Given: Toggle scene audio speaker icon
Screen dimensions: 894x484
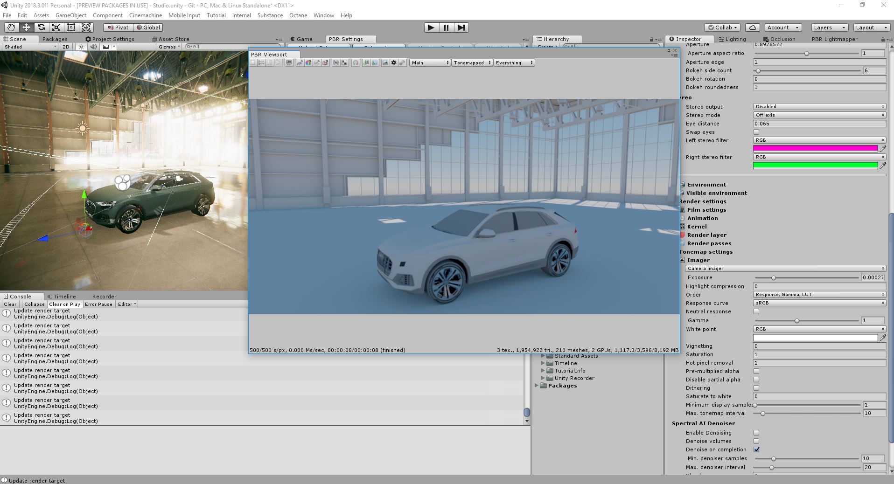Looking at the screenshot, I should click(93, 47).
